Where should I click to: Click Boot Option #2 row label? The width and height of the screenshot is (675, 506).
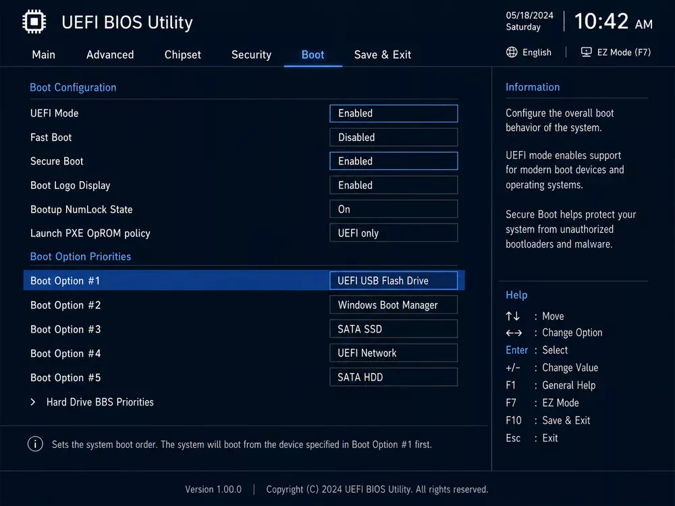65,305
